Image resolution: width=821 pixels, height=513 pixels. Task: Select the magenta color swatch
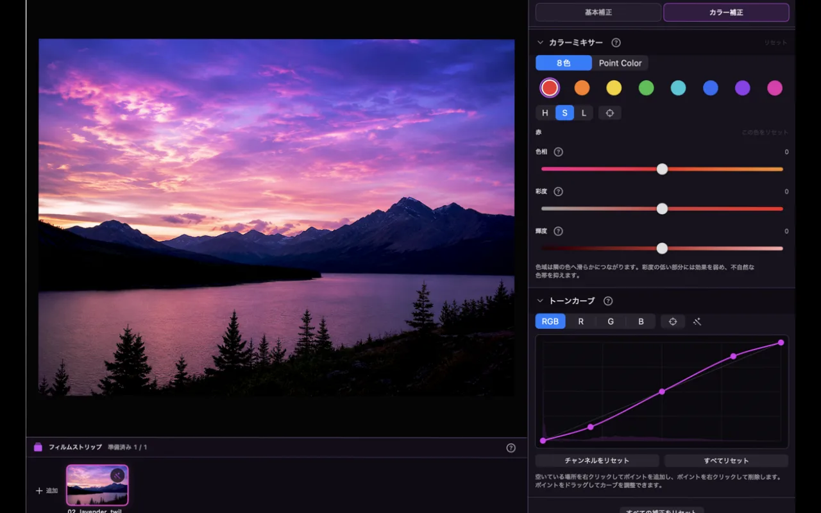(775, 88)
